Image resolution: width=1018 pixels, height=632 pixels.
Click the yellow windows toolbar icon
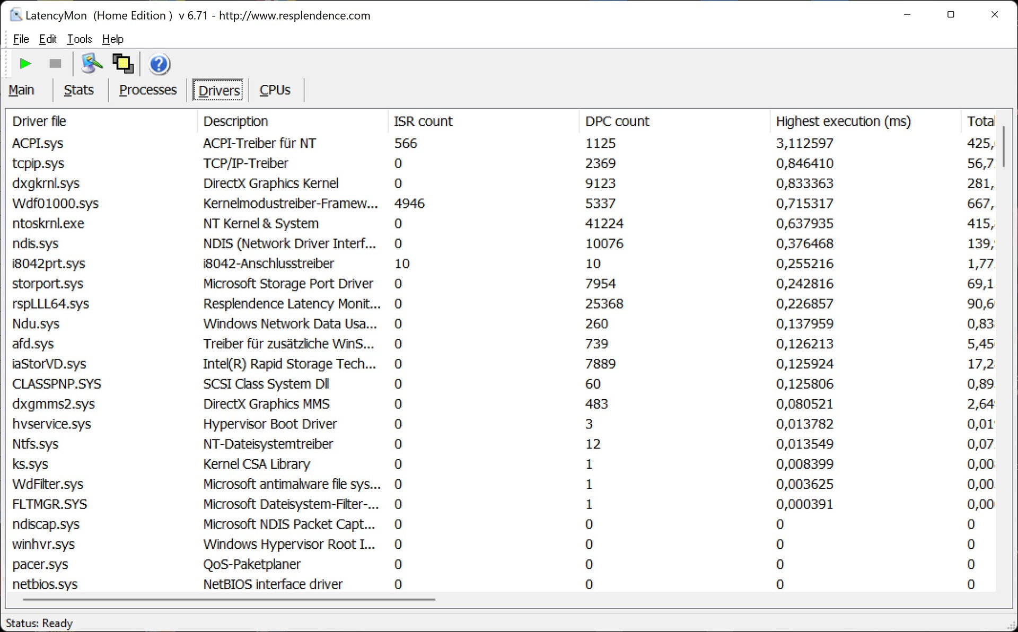click(123, 64)
